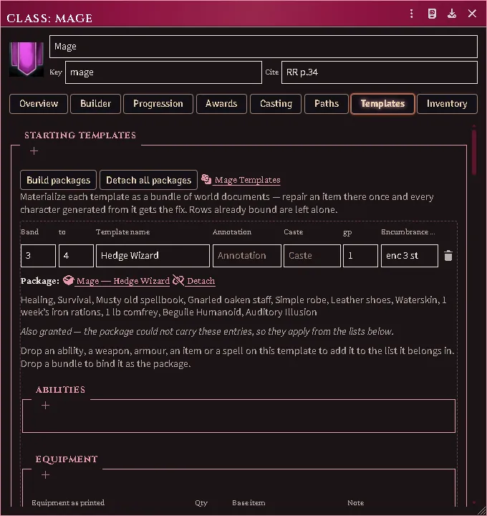Viewport: 487px width, 516px height.
Task: Add a new starting template with plus icon
Action: [x=34, y=151]
